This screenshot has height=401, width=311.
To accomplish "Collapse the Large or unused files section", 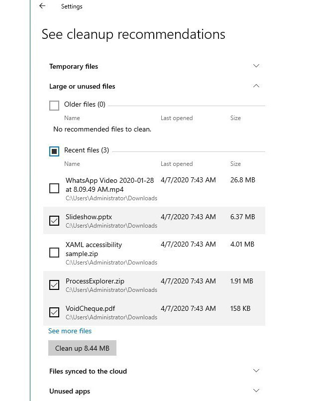I will tap(256, 86).
